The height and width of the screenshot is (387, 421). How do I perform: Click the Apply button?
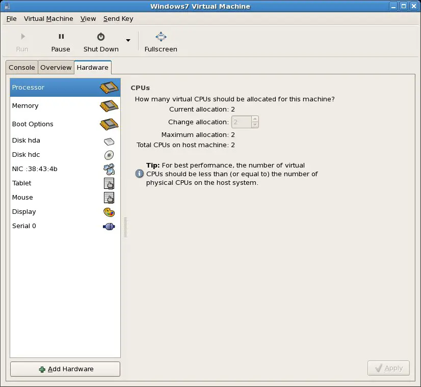coord(388,368)
